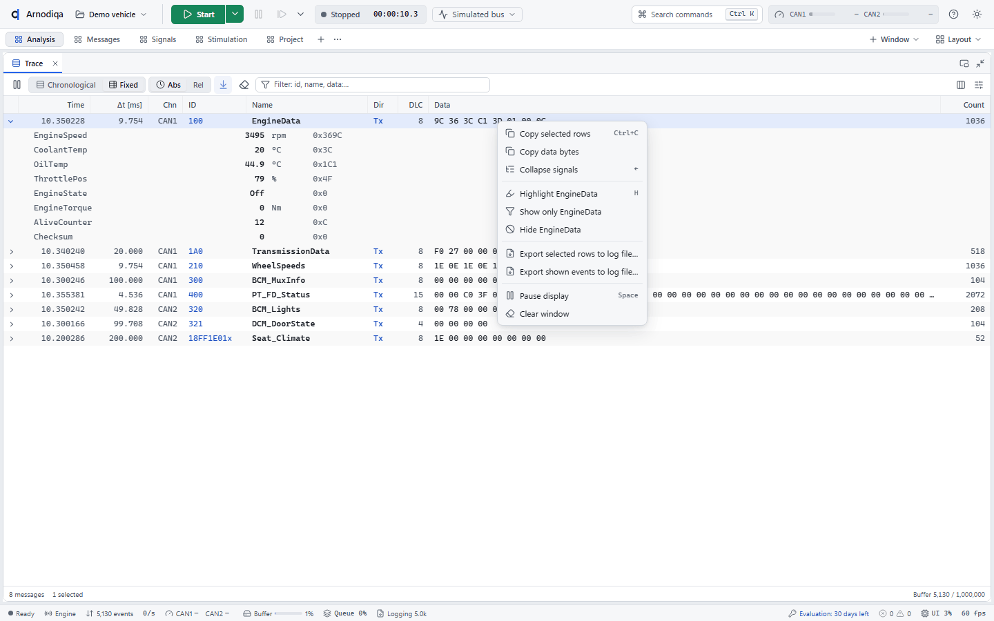Choose Copy data bytes
The width and height of the screenshot is (994, 621).
(x=572, y=152)
